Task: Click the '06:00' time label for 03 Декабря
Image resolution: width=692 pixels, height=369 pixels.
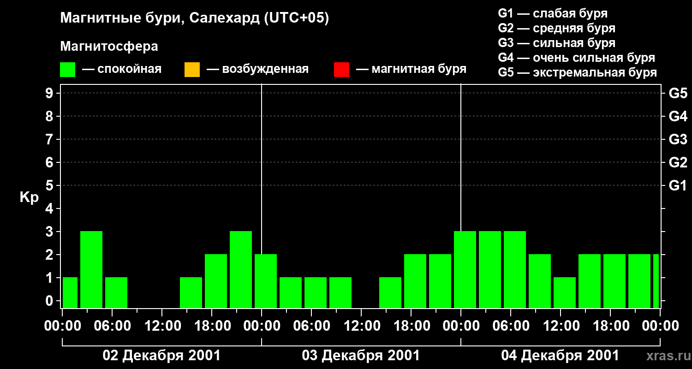Action: click(311, 326)
